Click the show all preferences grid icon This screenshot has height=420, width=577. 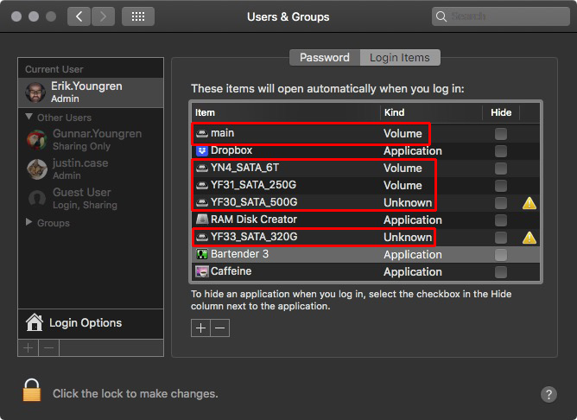(138, 16)
